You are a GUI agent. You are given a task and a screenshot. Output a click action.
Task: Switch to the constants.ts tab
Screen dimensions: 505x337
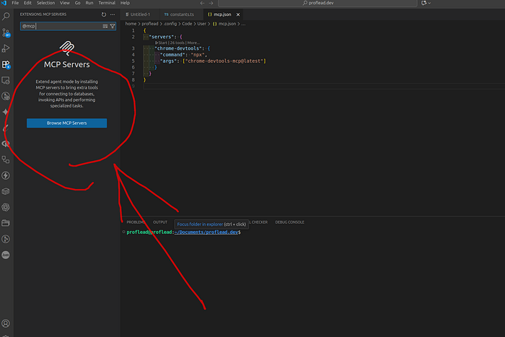[182, 14]
